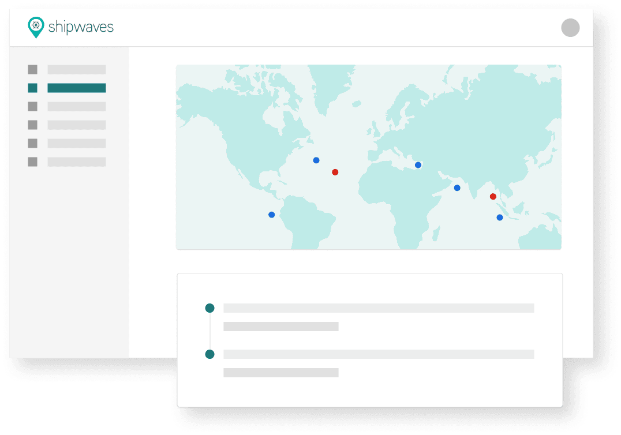Open the gray user avatar circle
The width and height of the screenshot is (621, 435).
570,28
